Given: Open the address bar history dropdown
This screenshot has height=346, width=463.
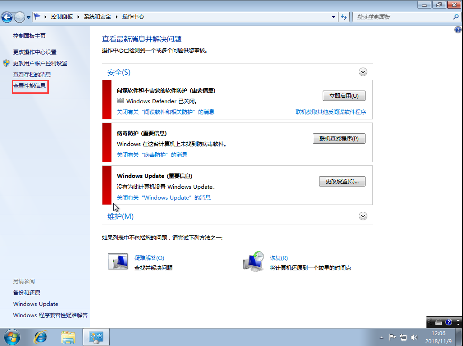Looking at the screenshot, I should pos(333,17).
